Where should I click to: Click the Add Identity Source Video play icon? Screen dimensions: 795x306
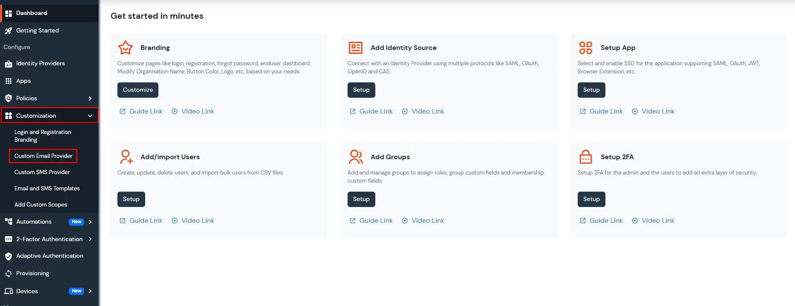405,111
